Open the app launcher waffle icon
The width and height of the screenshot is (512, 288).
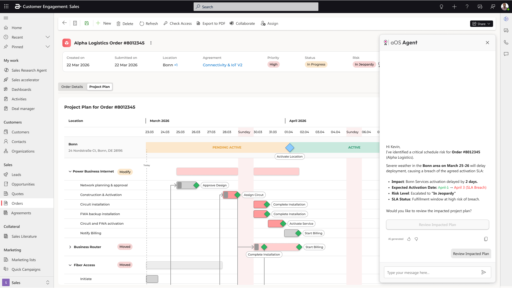tap(6, 6)
